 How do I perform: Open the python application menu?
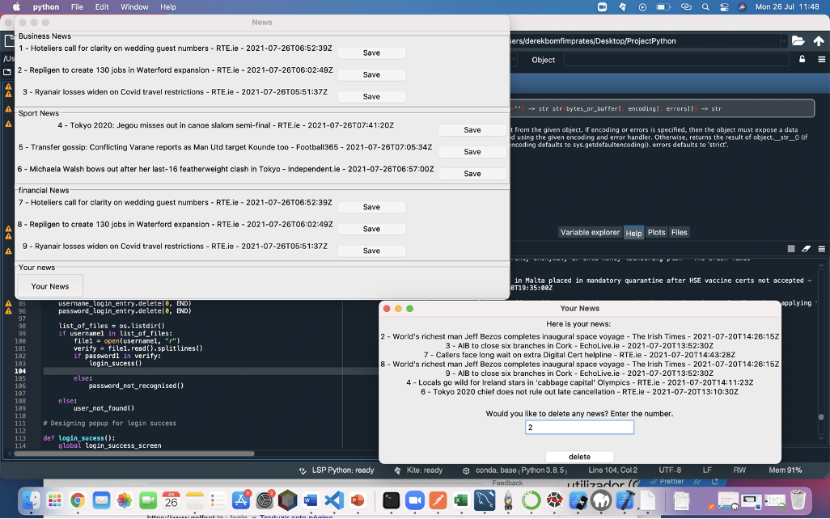click(x=46, y=7)
